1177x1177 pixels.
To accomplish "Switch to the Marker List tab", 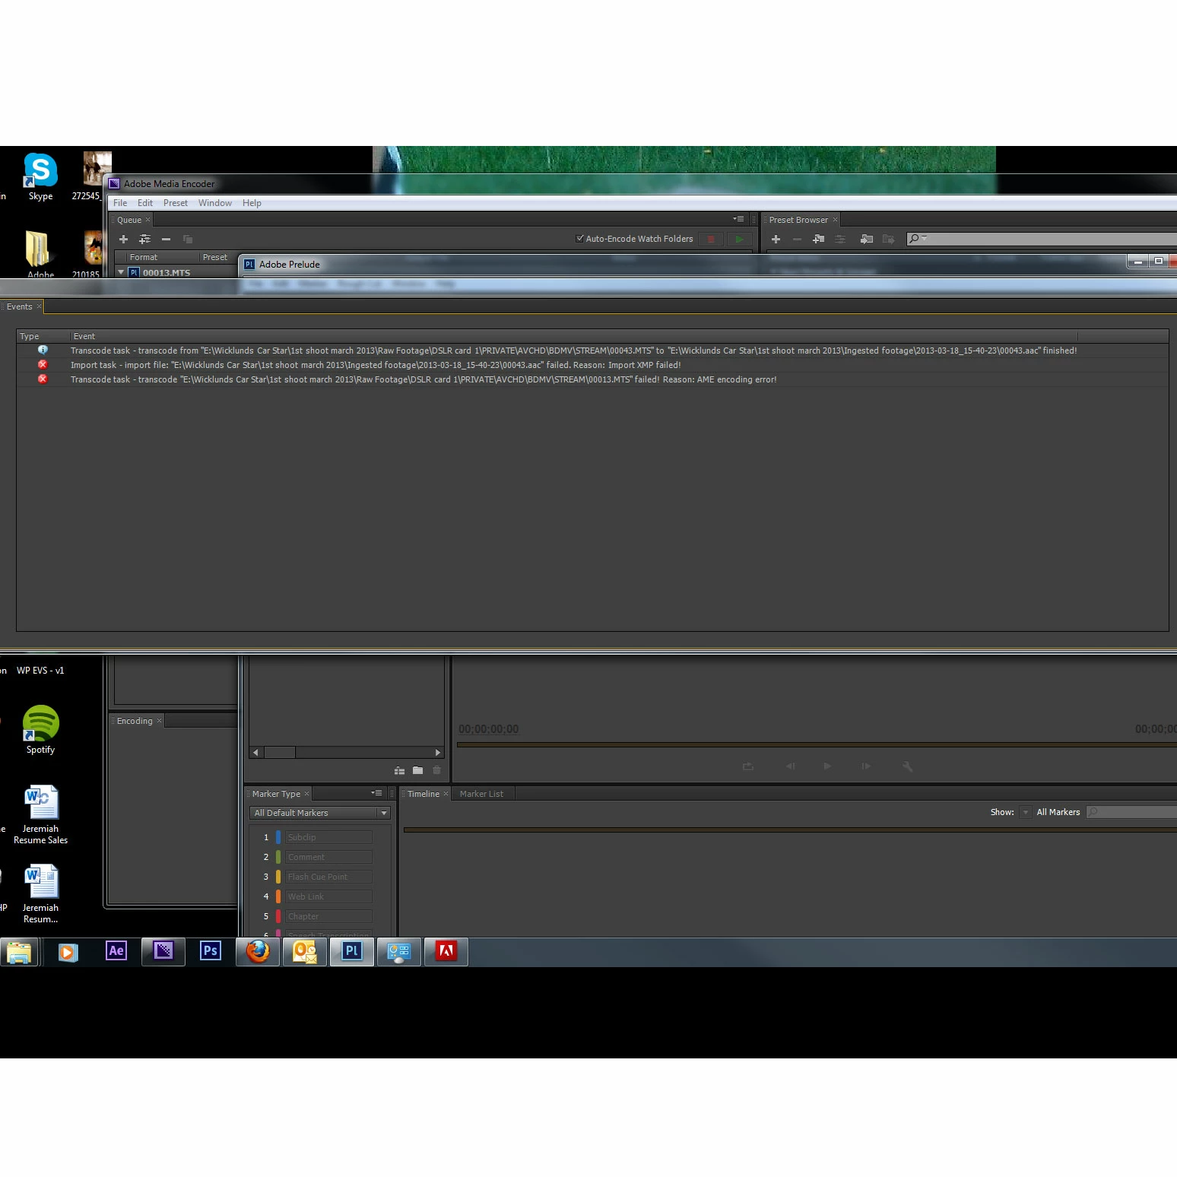I will point(481,794).
